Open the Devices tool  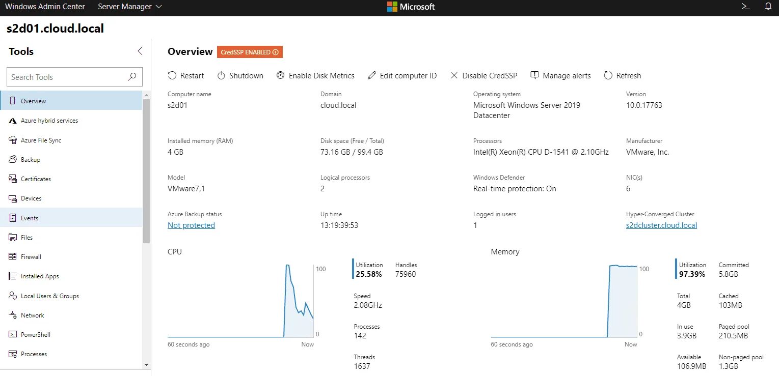[31, 198]
